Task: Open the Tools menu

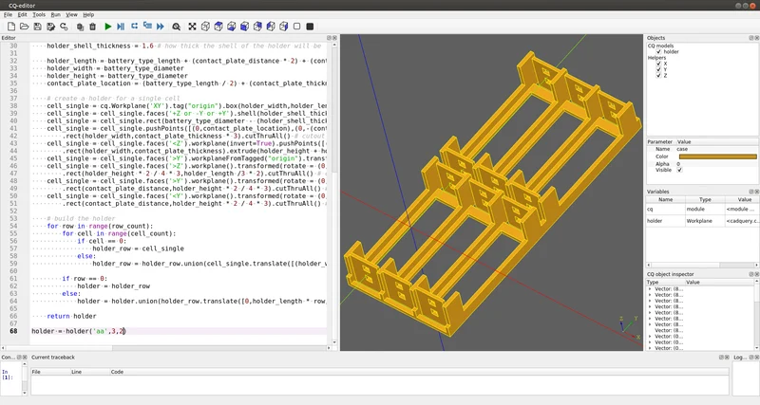Action: 39,15
